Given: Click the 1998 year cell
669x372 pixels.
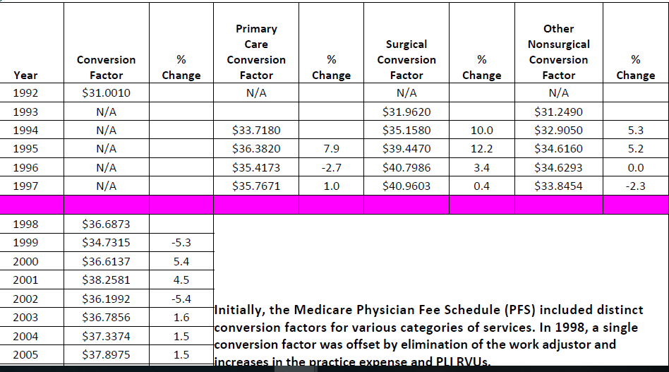Looking at the screenshot, I should point(26,224).
